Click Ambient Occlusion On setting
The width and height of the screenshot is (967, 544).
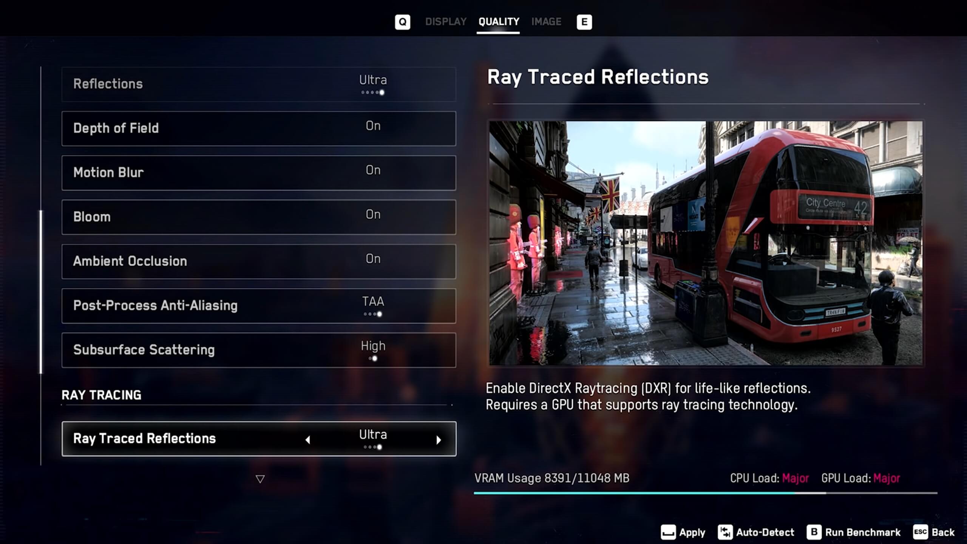pyautogui.click(x=259, y=261)
